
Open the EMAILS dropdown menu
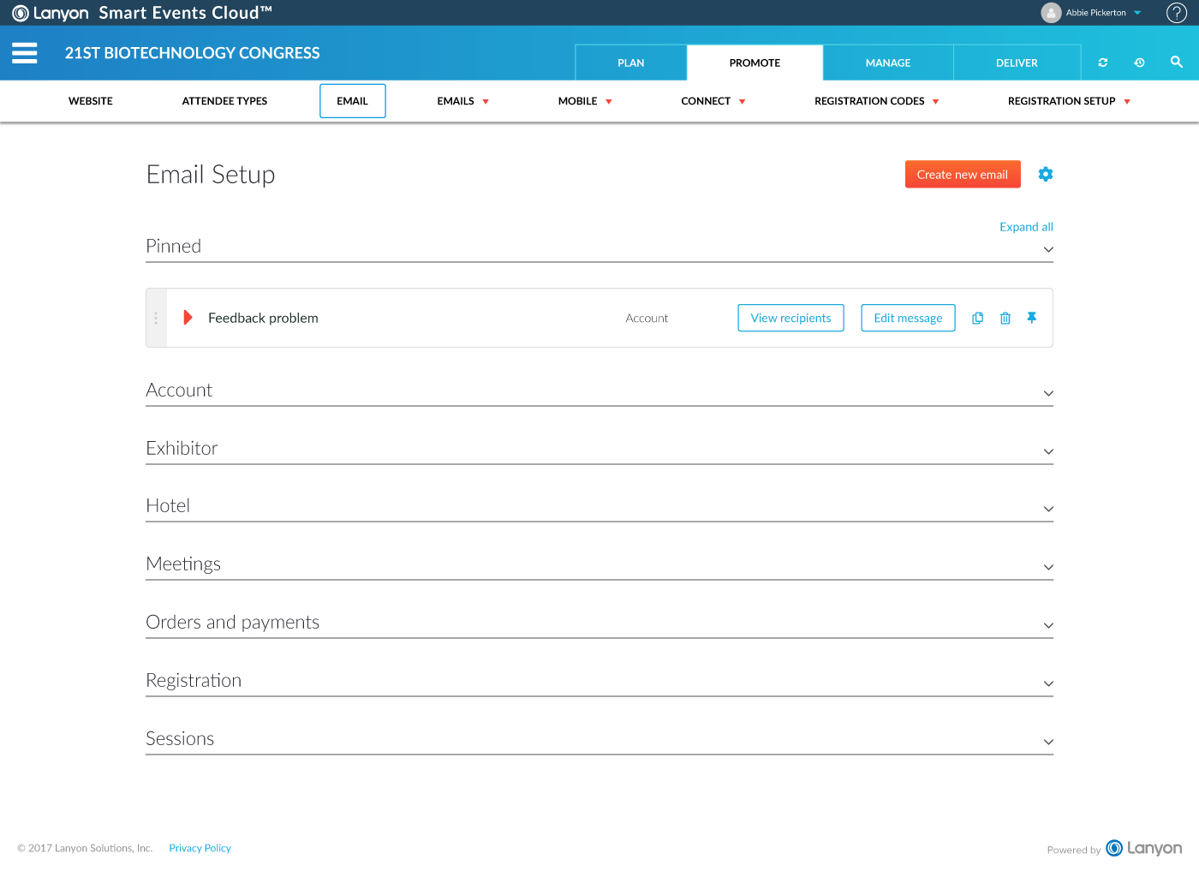tap(463, 101)
